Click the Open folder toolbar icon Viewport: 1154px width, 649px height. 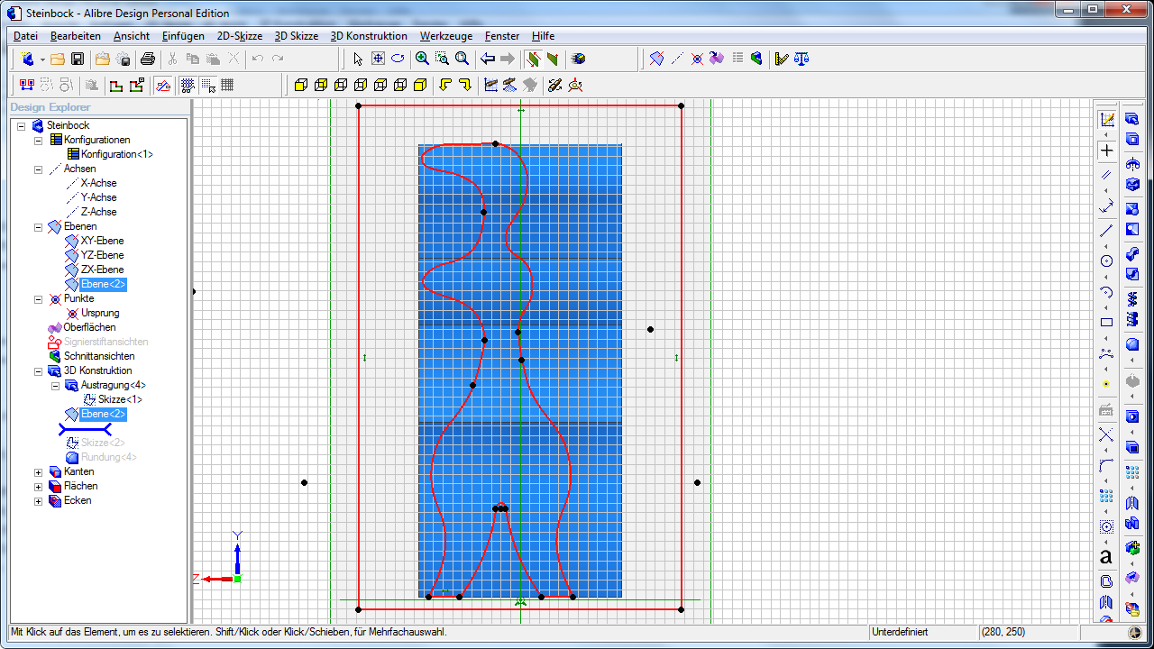tap(58, 59)
